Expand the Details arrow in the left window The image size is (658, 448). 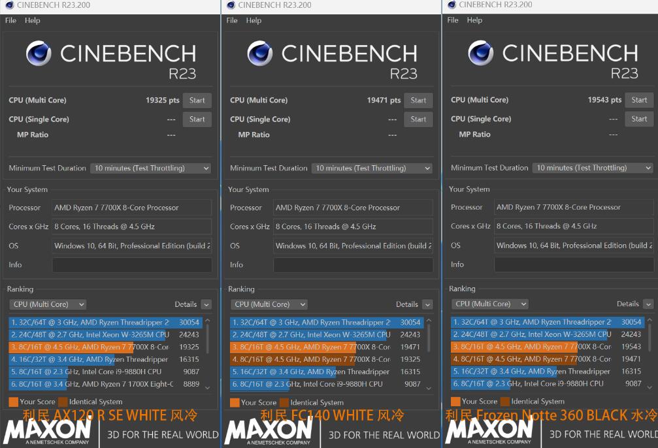(206, 304)
